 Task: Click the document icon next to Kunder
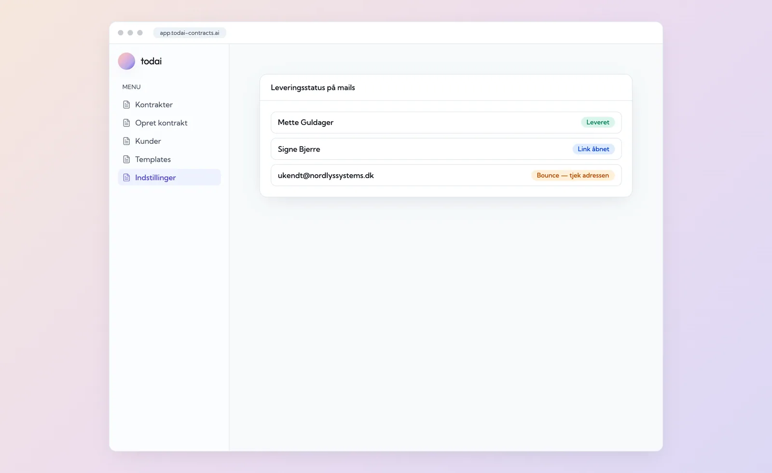[126, 141]
